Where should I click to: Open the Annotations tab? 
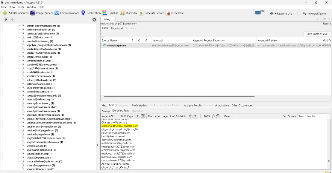pyautogui.click(x=222, y=105)
